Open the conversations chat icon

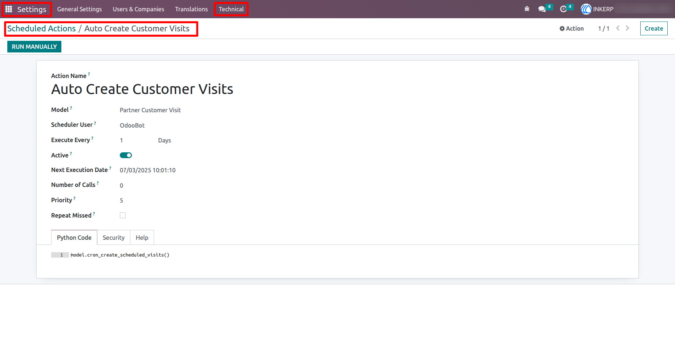coord(542,9)
